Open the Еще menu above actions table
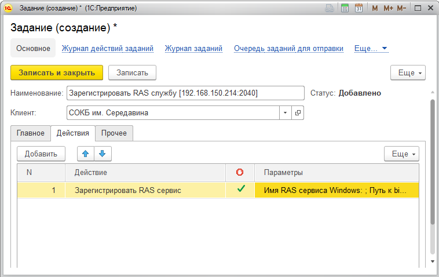 click(x=401, y=154)
